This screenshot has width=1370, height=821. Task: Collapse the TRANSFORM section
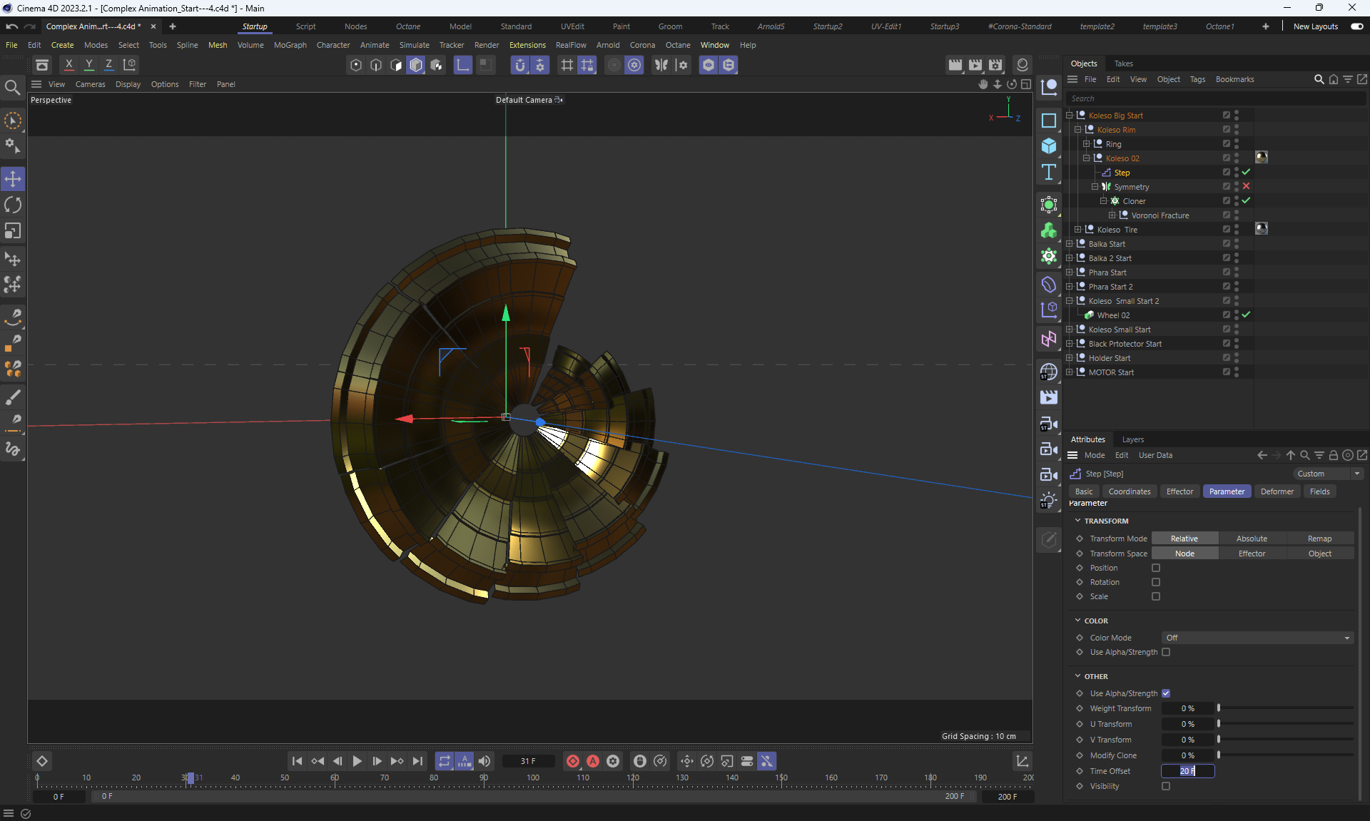[x=1077, y=521]
